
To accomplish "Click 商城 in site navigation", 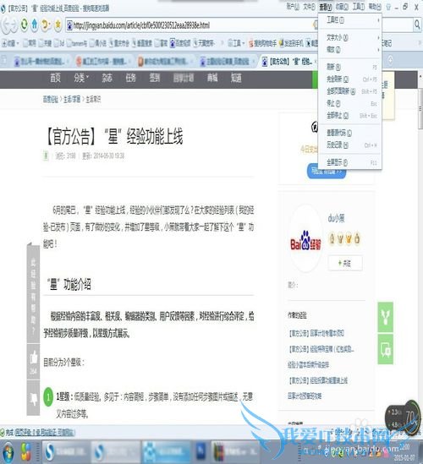I will pos(212,78).
